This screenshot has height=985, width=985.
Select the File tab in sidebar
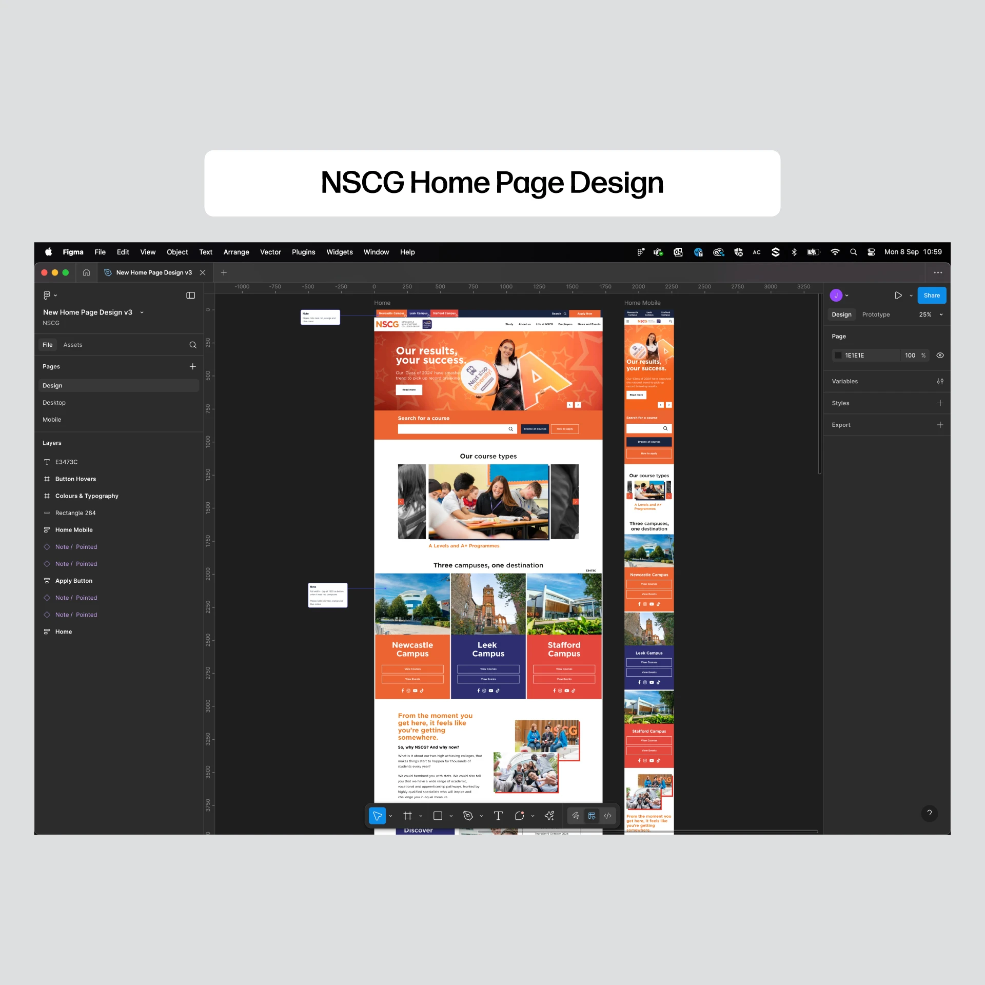[47, 345]
